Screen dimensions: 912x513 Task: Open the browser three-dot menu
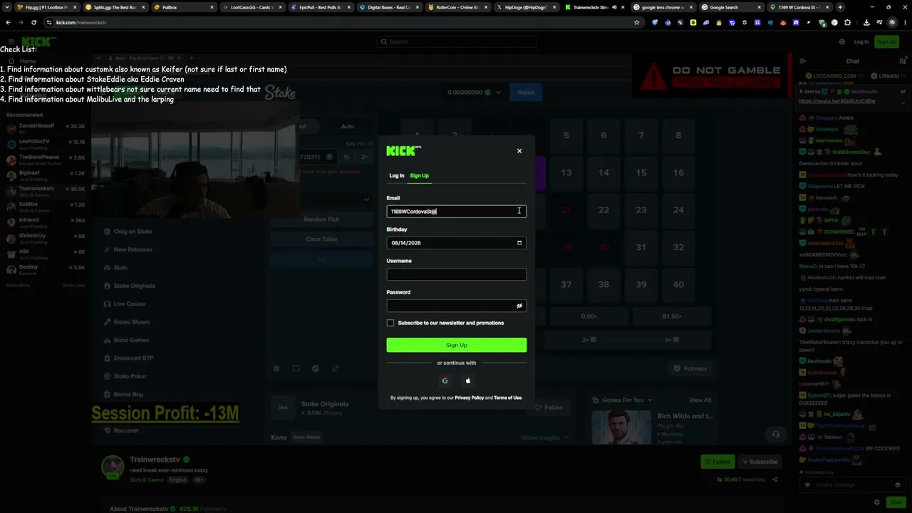(x=904, y=22)
